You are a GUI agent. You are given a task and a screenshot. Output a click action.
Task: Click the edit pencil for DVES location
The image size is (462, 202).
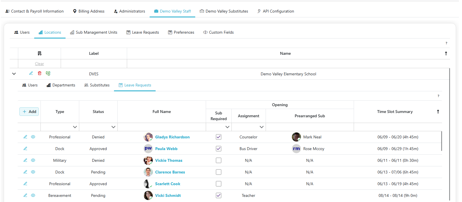(x=31, y=73)
